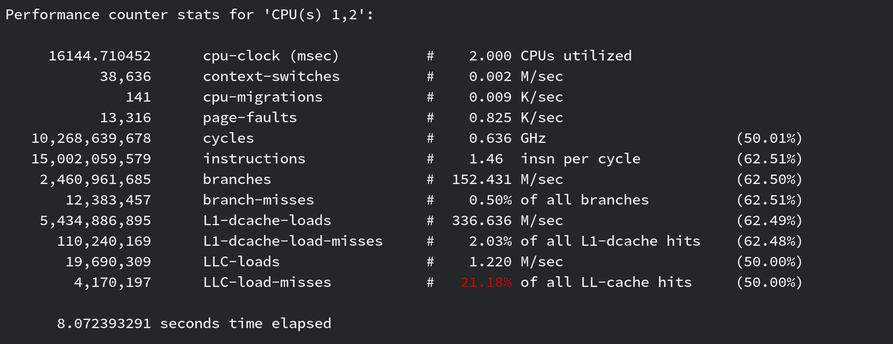This screenshot has width=893, height=344.
Task: Click the L1-dcache-load-misses event label
Action: [x=292, y=241]
